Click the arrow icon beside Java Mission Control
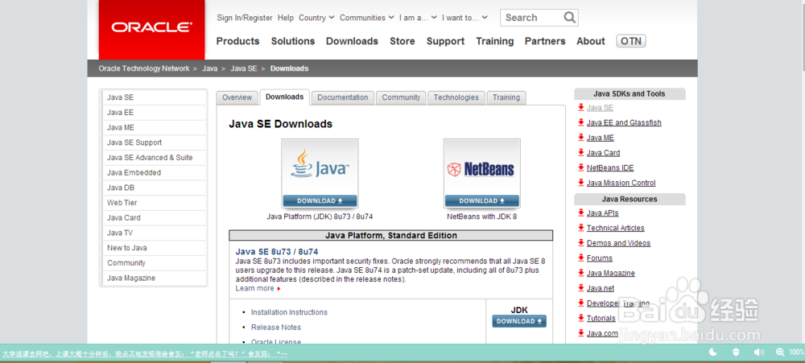 tap(580, 182)
